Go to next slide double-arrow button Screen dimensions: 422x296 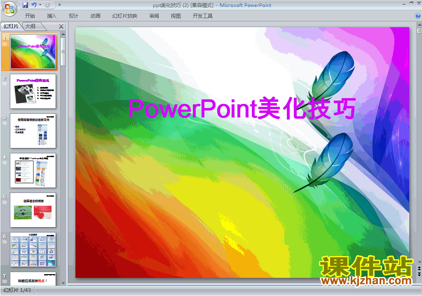tap(419, 274)
